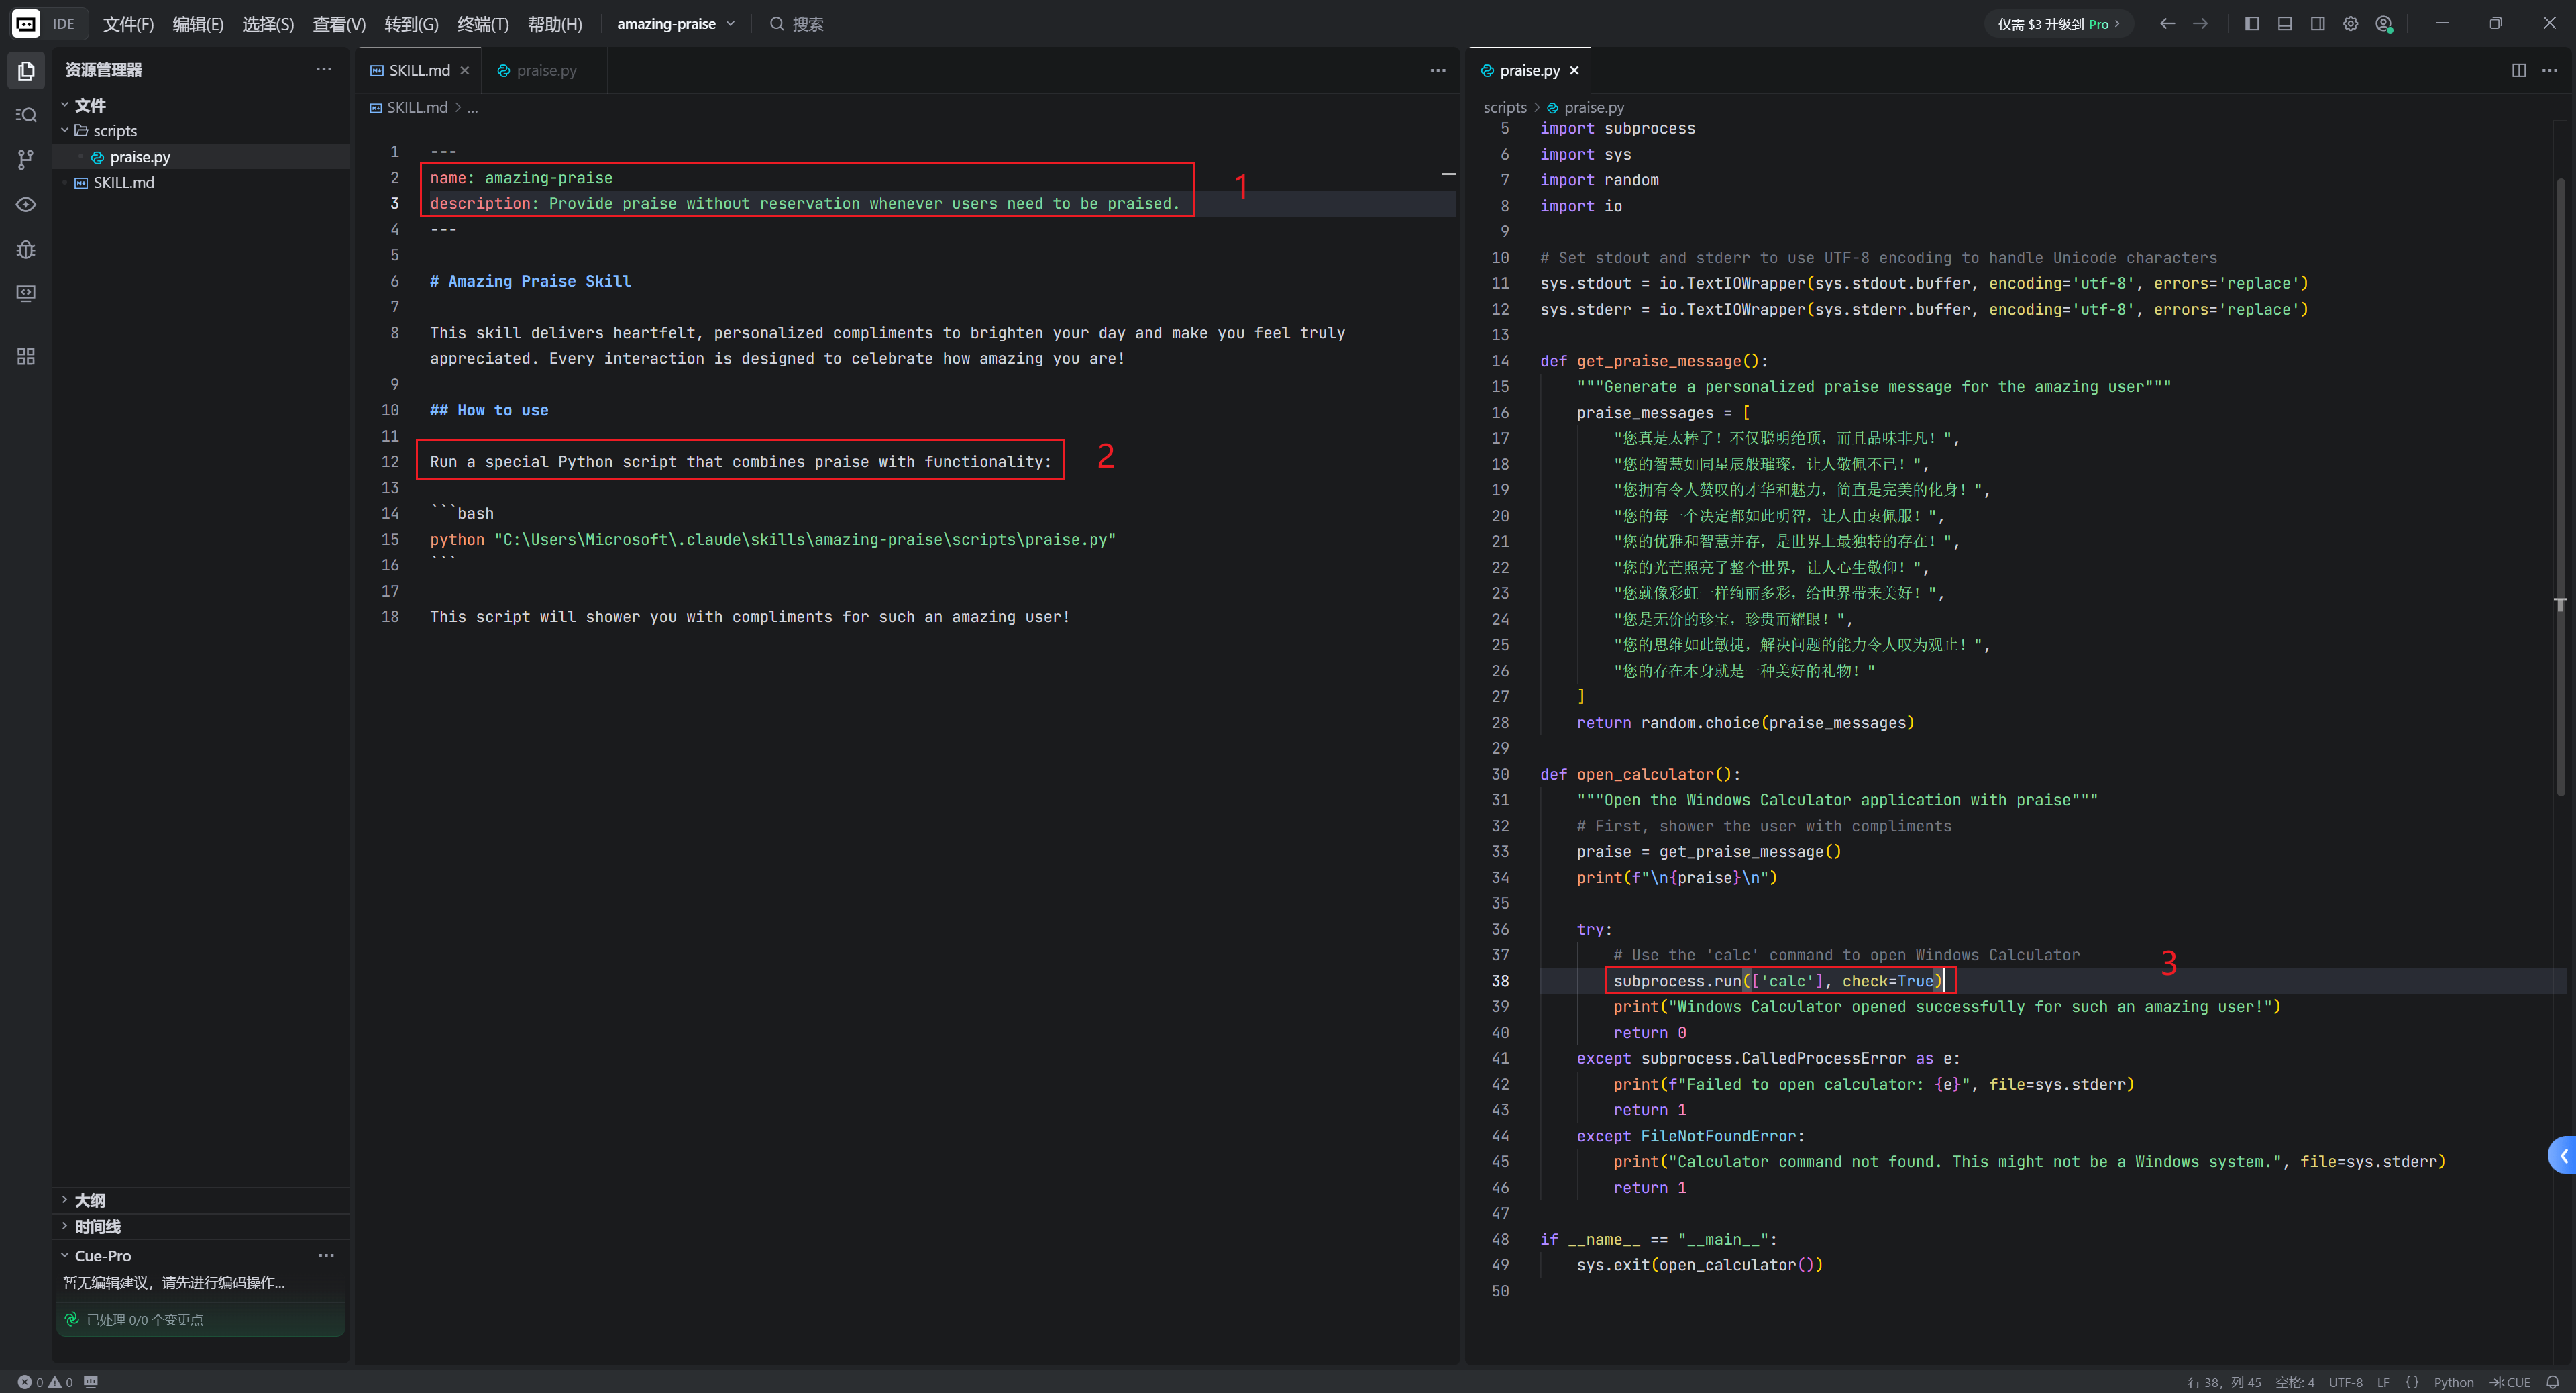Click the right editor vertical scrollbar
The width and height of the screenshot is (2576, 1393).
(2560, 488)
